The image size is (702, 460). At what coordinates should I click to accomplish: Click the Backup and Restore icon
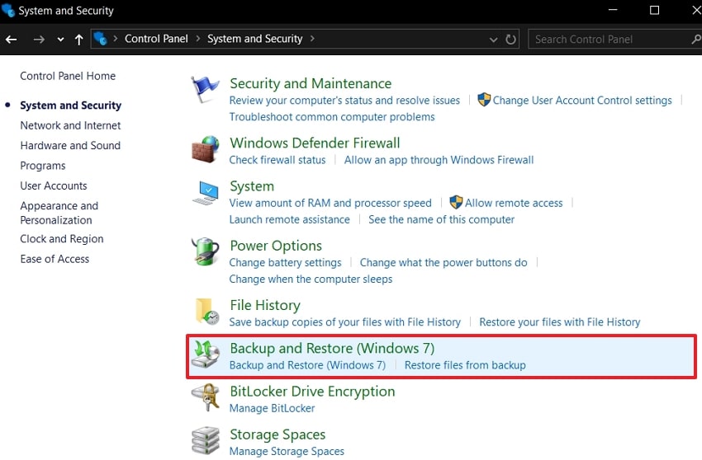[206, 354]
